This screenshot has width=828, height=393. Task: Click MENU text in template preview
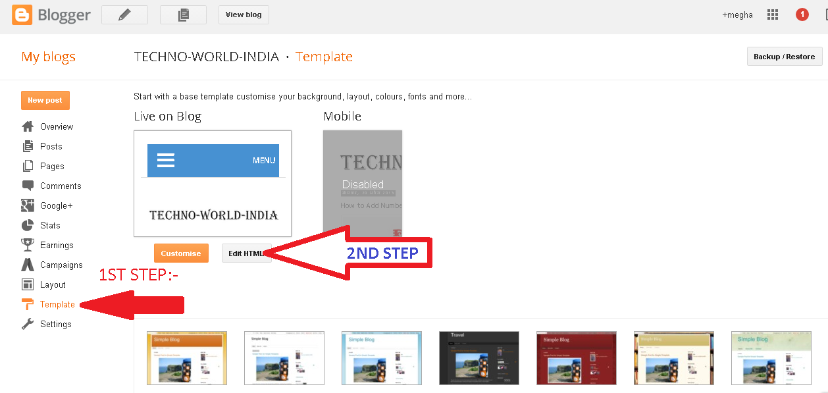[264, 160]
